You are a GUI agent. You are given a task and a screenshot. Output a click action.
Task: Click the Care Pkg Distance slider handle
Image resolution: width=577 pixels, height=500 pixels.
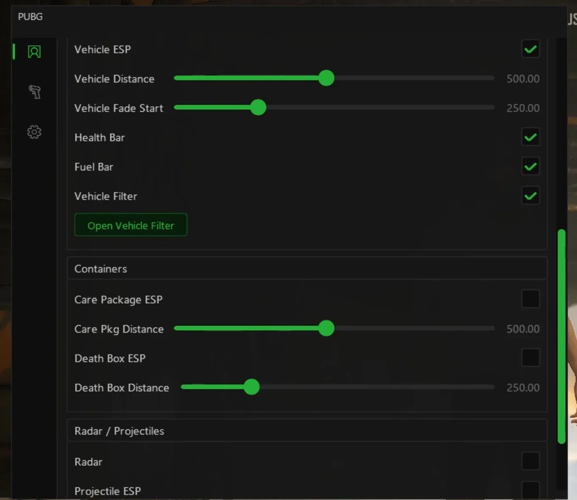[326, 328]
